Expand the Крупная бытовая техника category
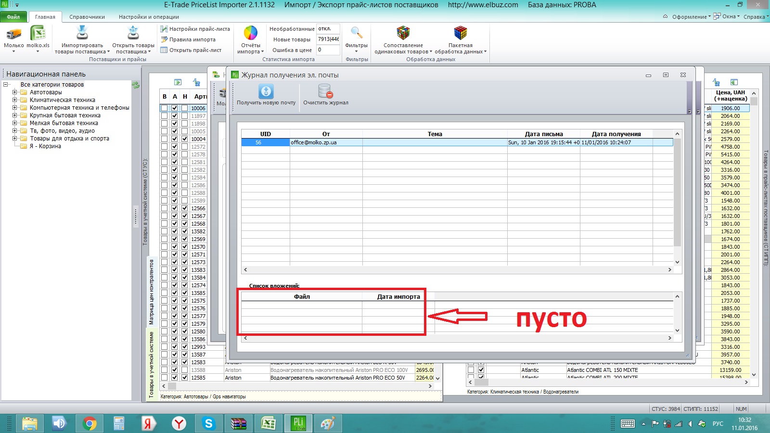This screenshot has width=770, height=433. [x=15, y=115]
